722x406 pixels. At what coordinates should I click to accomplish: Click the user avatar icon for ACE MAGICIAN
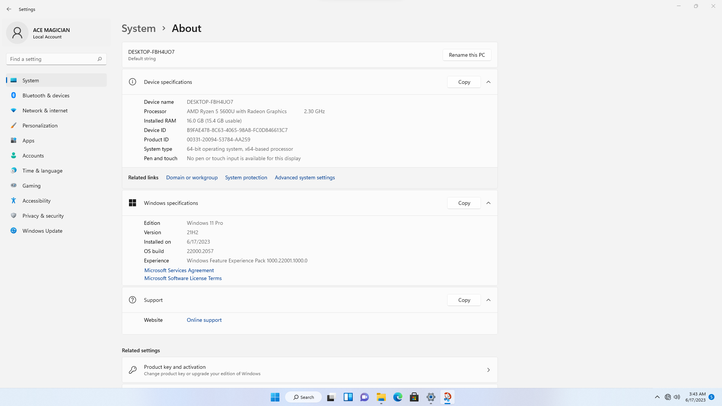[x=17, y=33]
